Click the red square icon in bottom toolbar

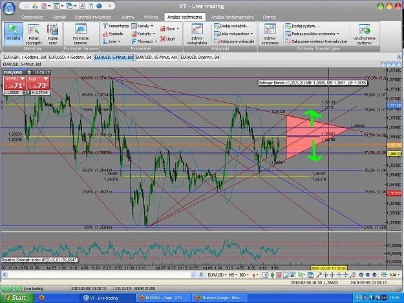click(x=279, y=275)
